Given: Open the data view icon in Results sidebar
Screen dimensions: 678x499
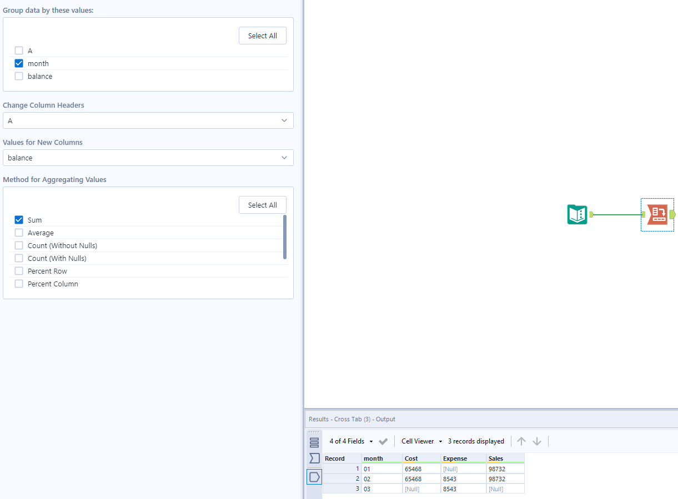Looking at the screenshot, I should [314, 441].
